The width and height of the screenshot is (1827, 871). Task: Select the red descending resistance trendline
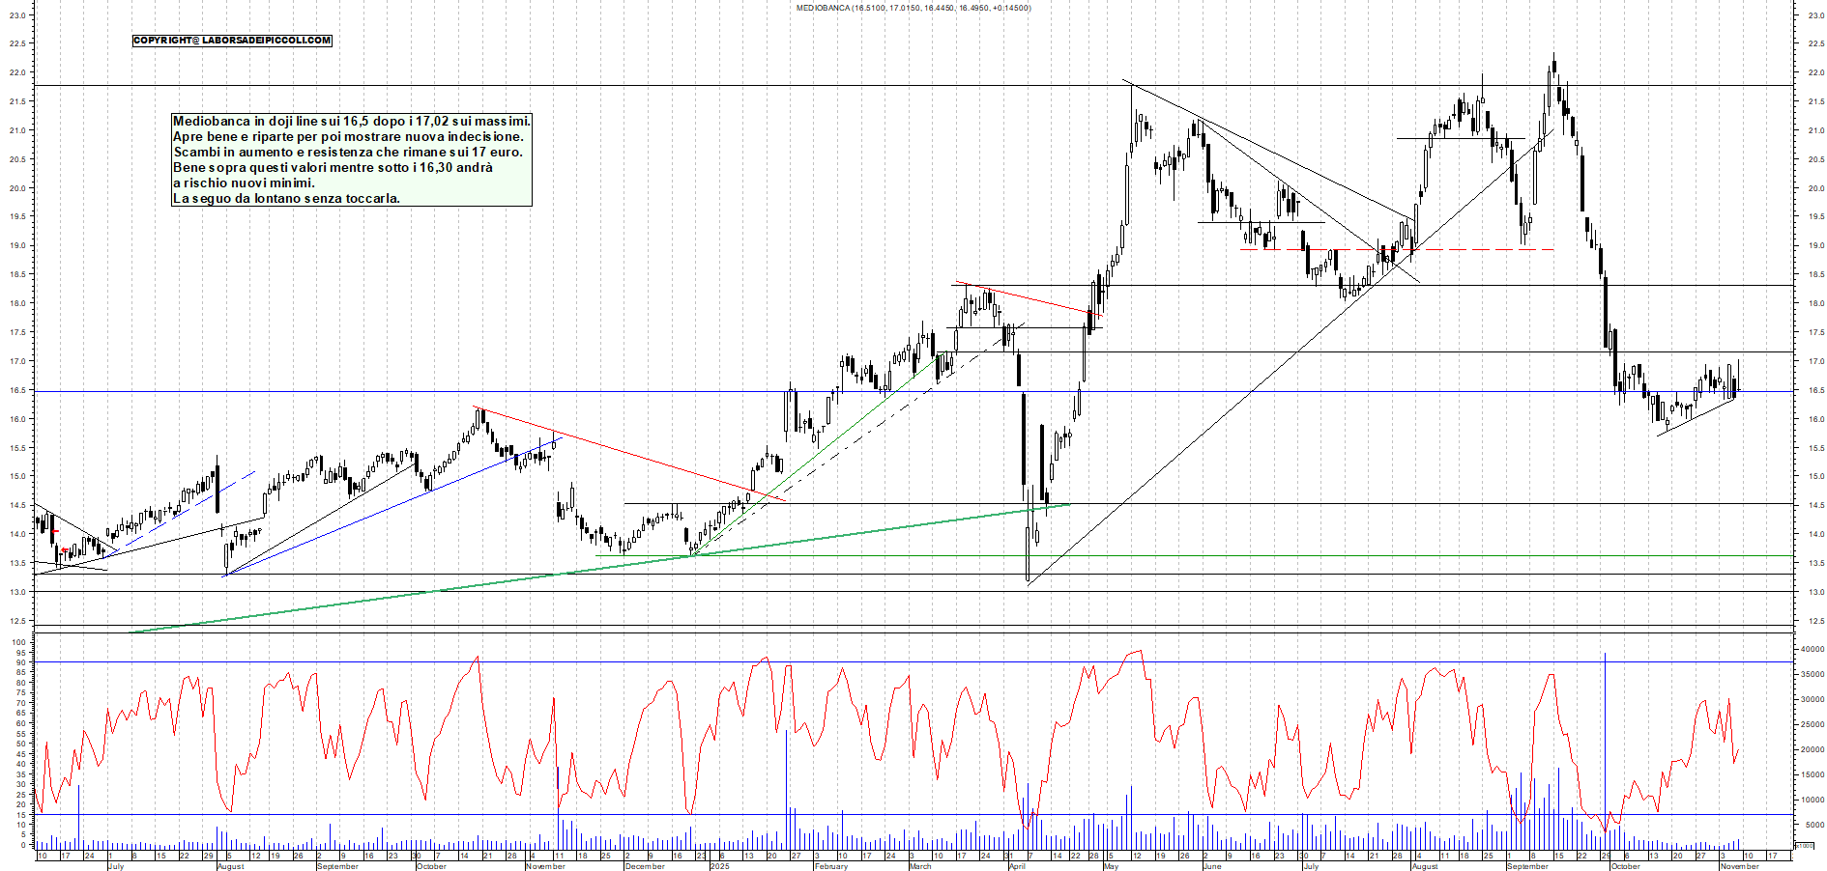pyautogui.click(x=628, y=456)
